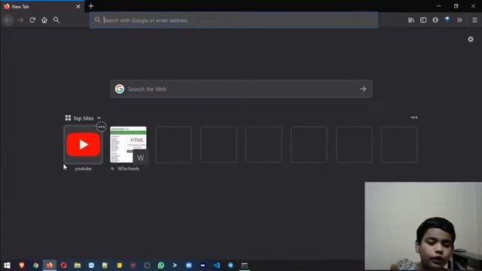Toggle the sidebar view icon
This screenshot has width=482, height=271.
(423, 20)
